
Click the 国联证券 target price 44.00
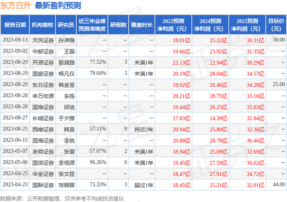pyautogui.click(x=279, y=184)
